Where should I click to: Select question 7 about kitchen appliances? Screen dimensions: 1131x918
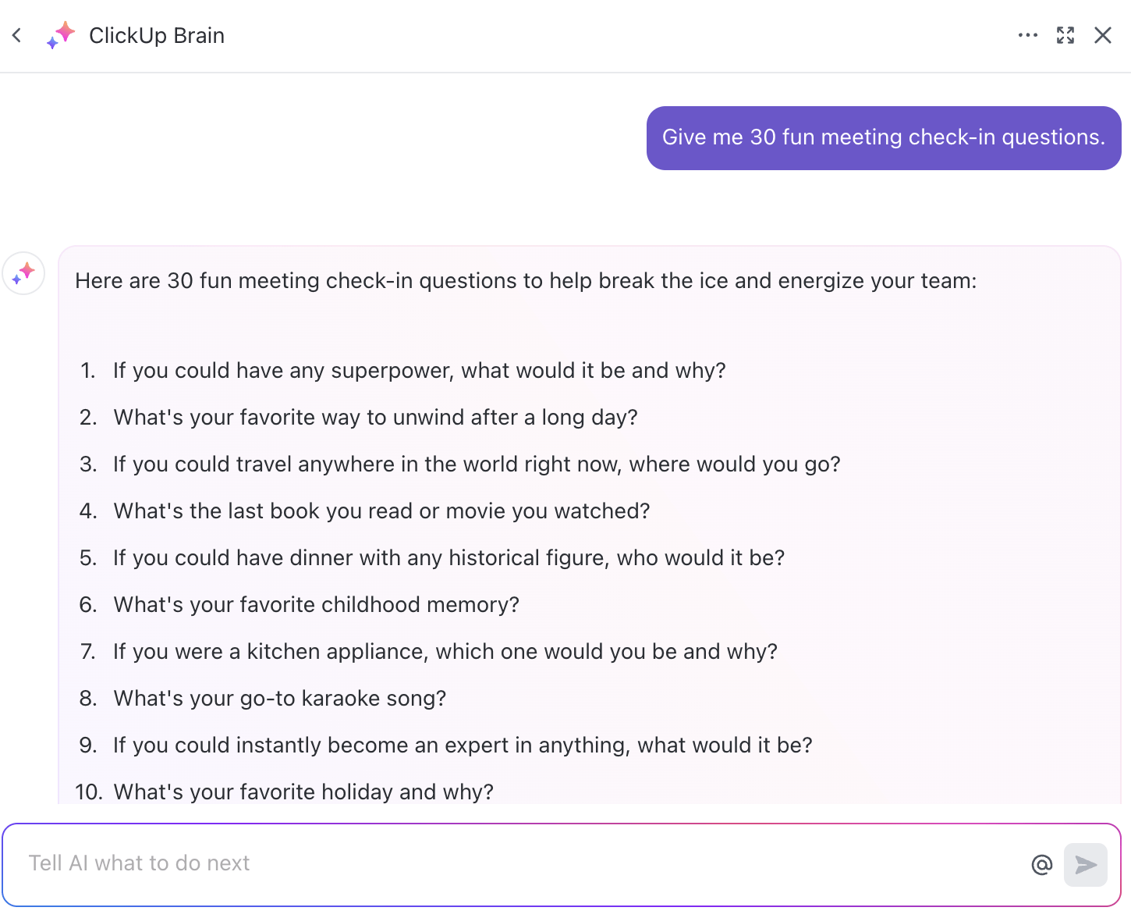point(445,651)
